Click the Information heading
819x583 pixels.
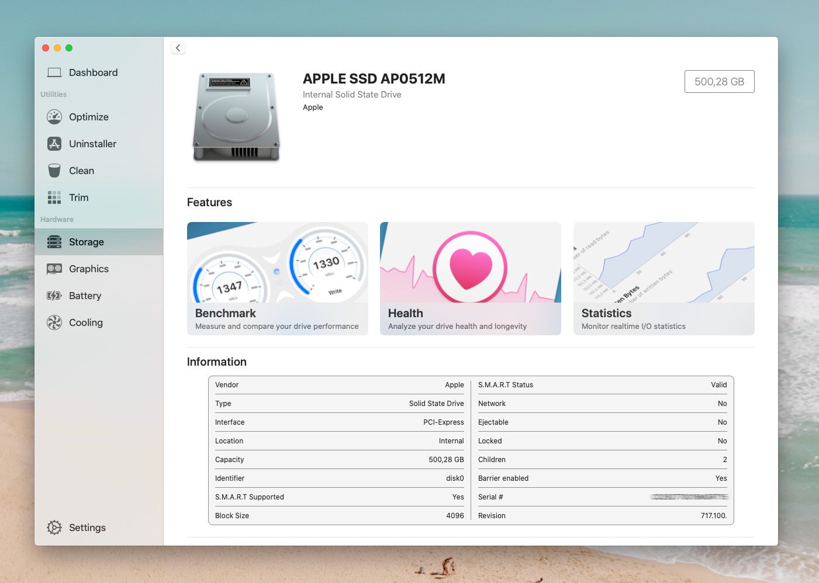(x=217, y=362)
